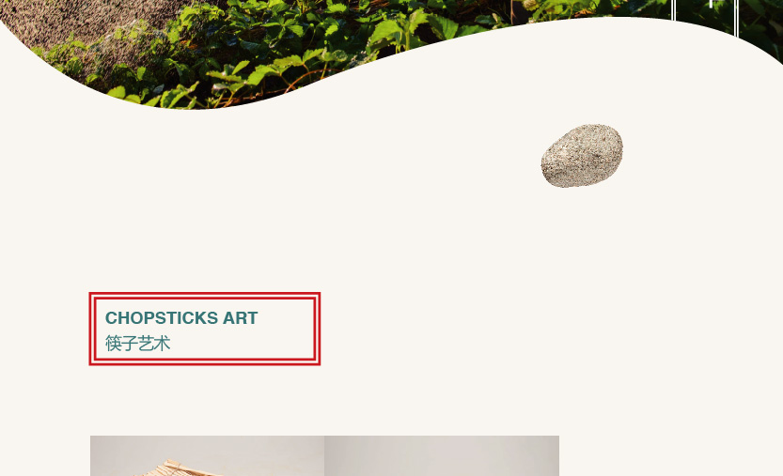Image resolution: width=783 pixels, height=476 pixels.
Task: Click the left pair of white vertical lines
Action: tap(673, 10)
